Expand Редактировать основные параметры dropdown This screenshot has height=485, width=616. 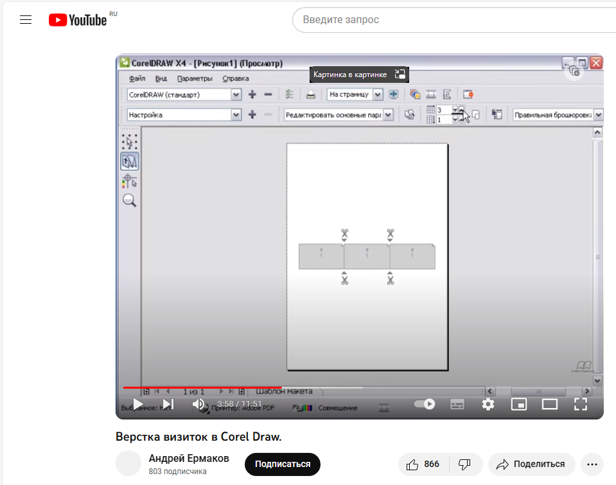click(x=388, y=115)
